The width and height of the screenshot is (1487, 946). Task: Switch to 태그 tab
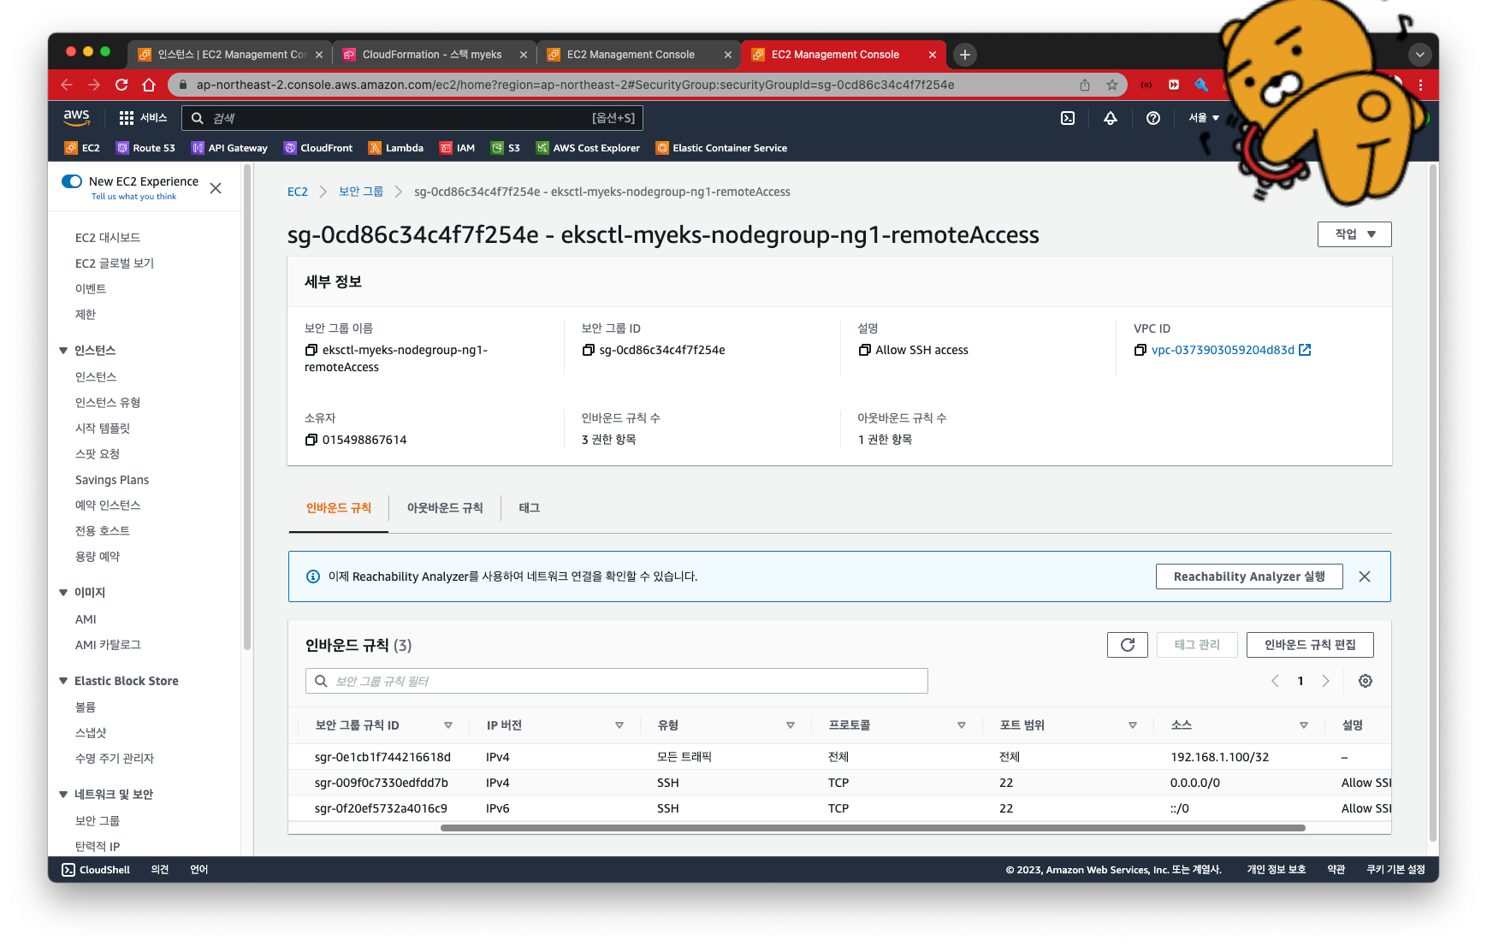(x=530, y=508)
